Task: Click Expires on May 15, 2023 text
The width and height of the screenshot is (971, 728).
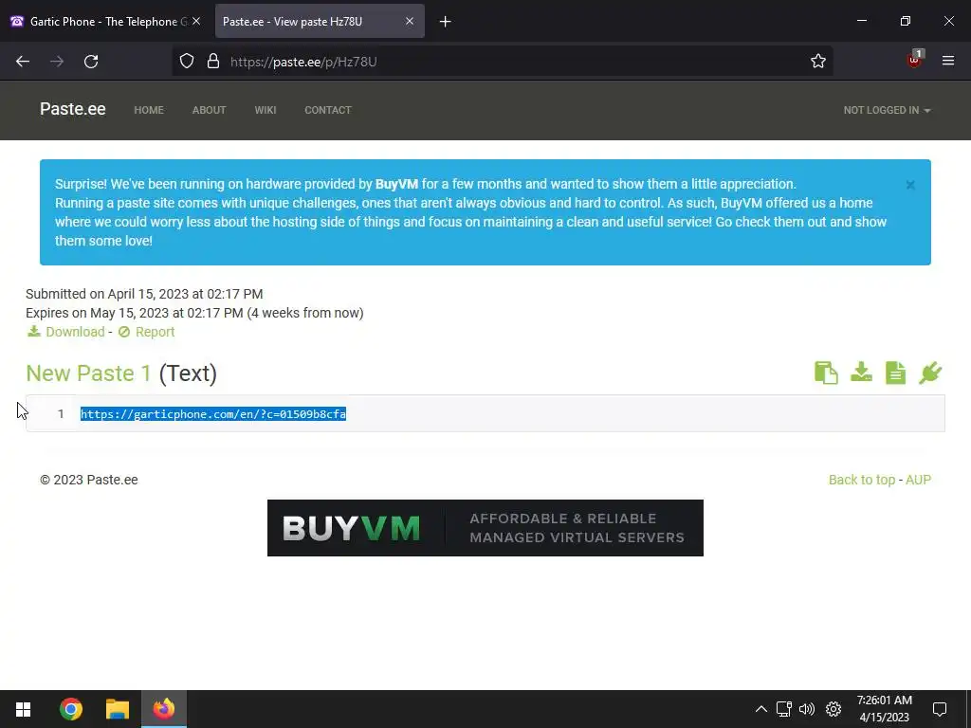Action: click(194, 313)
